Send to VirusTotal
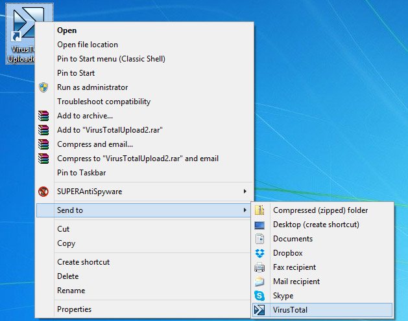The image size is (408, 321). click(x=322, y=310)
